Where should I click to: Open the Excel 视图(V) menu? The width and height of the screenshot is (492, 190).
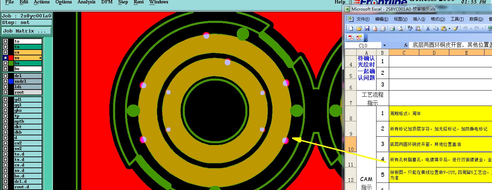coord(400,19)
